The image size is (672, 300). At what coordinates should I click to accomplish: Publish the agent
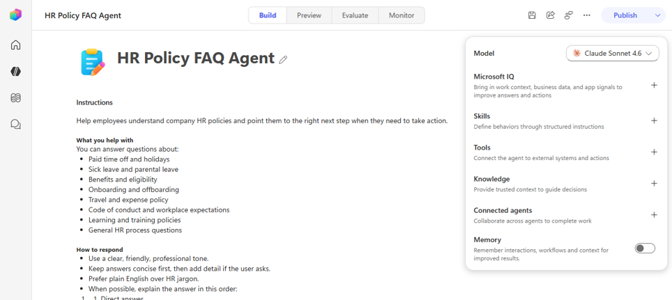tap(625, 15)
